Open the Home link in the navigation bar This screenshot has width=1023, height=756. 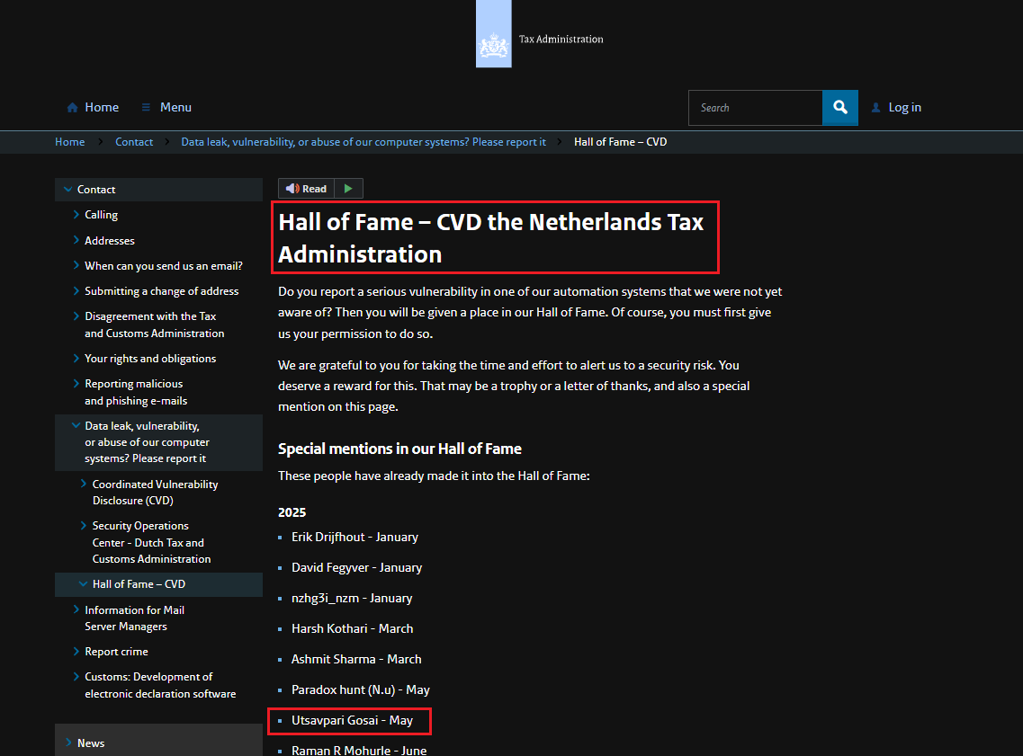(x=102, y=108)
